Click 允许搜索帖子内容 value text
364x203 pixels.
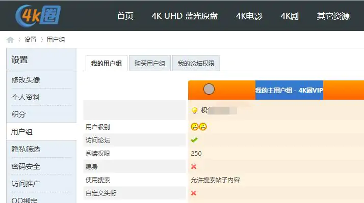(215, 180)
